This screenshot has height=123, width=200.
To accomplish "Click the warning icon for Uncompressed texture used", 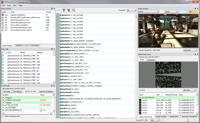I will 3,28.
